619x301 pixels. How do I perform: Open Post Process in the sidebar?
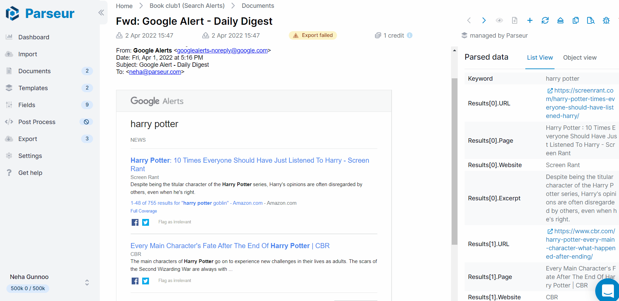pos(37,122)
